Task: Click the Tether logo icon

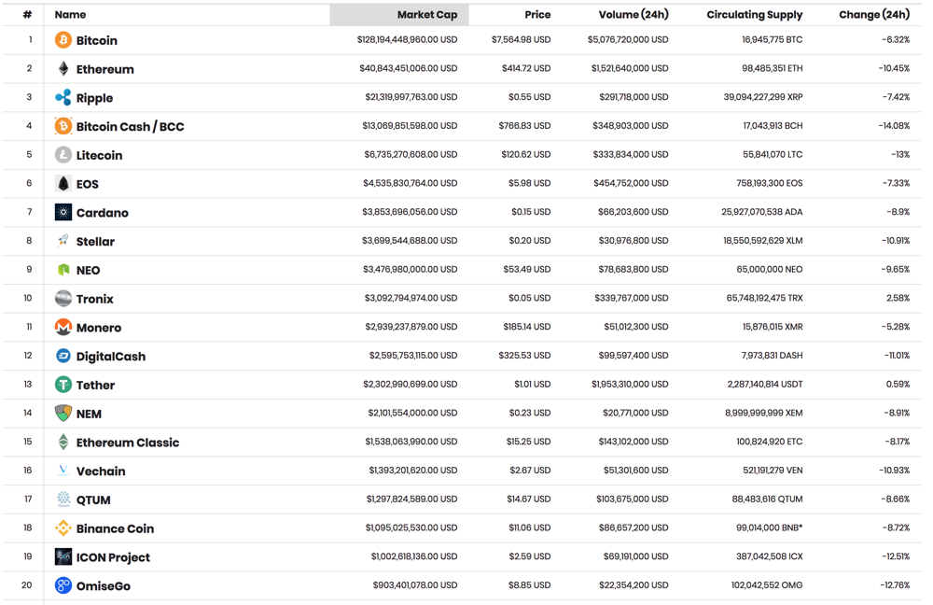Action: [x=63, y=385]
